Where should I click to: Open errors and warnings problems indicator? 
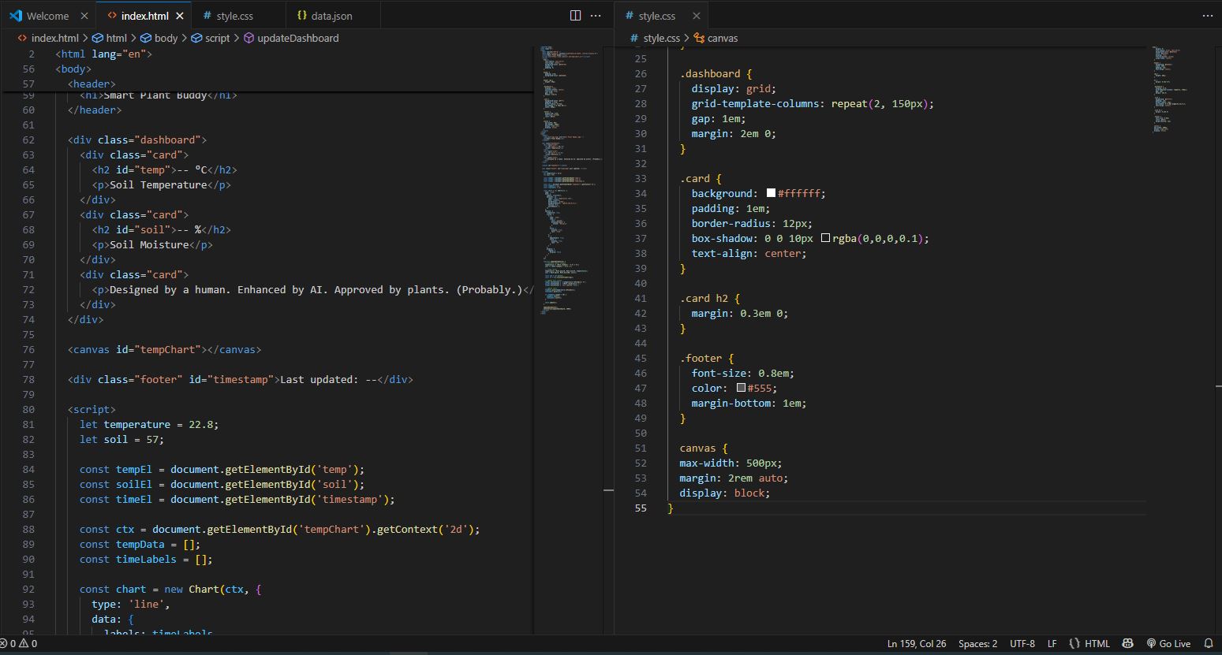coord(20,644)
